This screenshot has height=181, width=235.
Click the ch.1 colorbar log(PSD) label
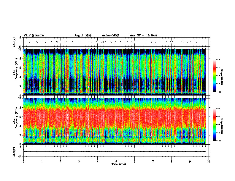point(222,77)
